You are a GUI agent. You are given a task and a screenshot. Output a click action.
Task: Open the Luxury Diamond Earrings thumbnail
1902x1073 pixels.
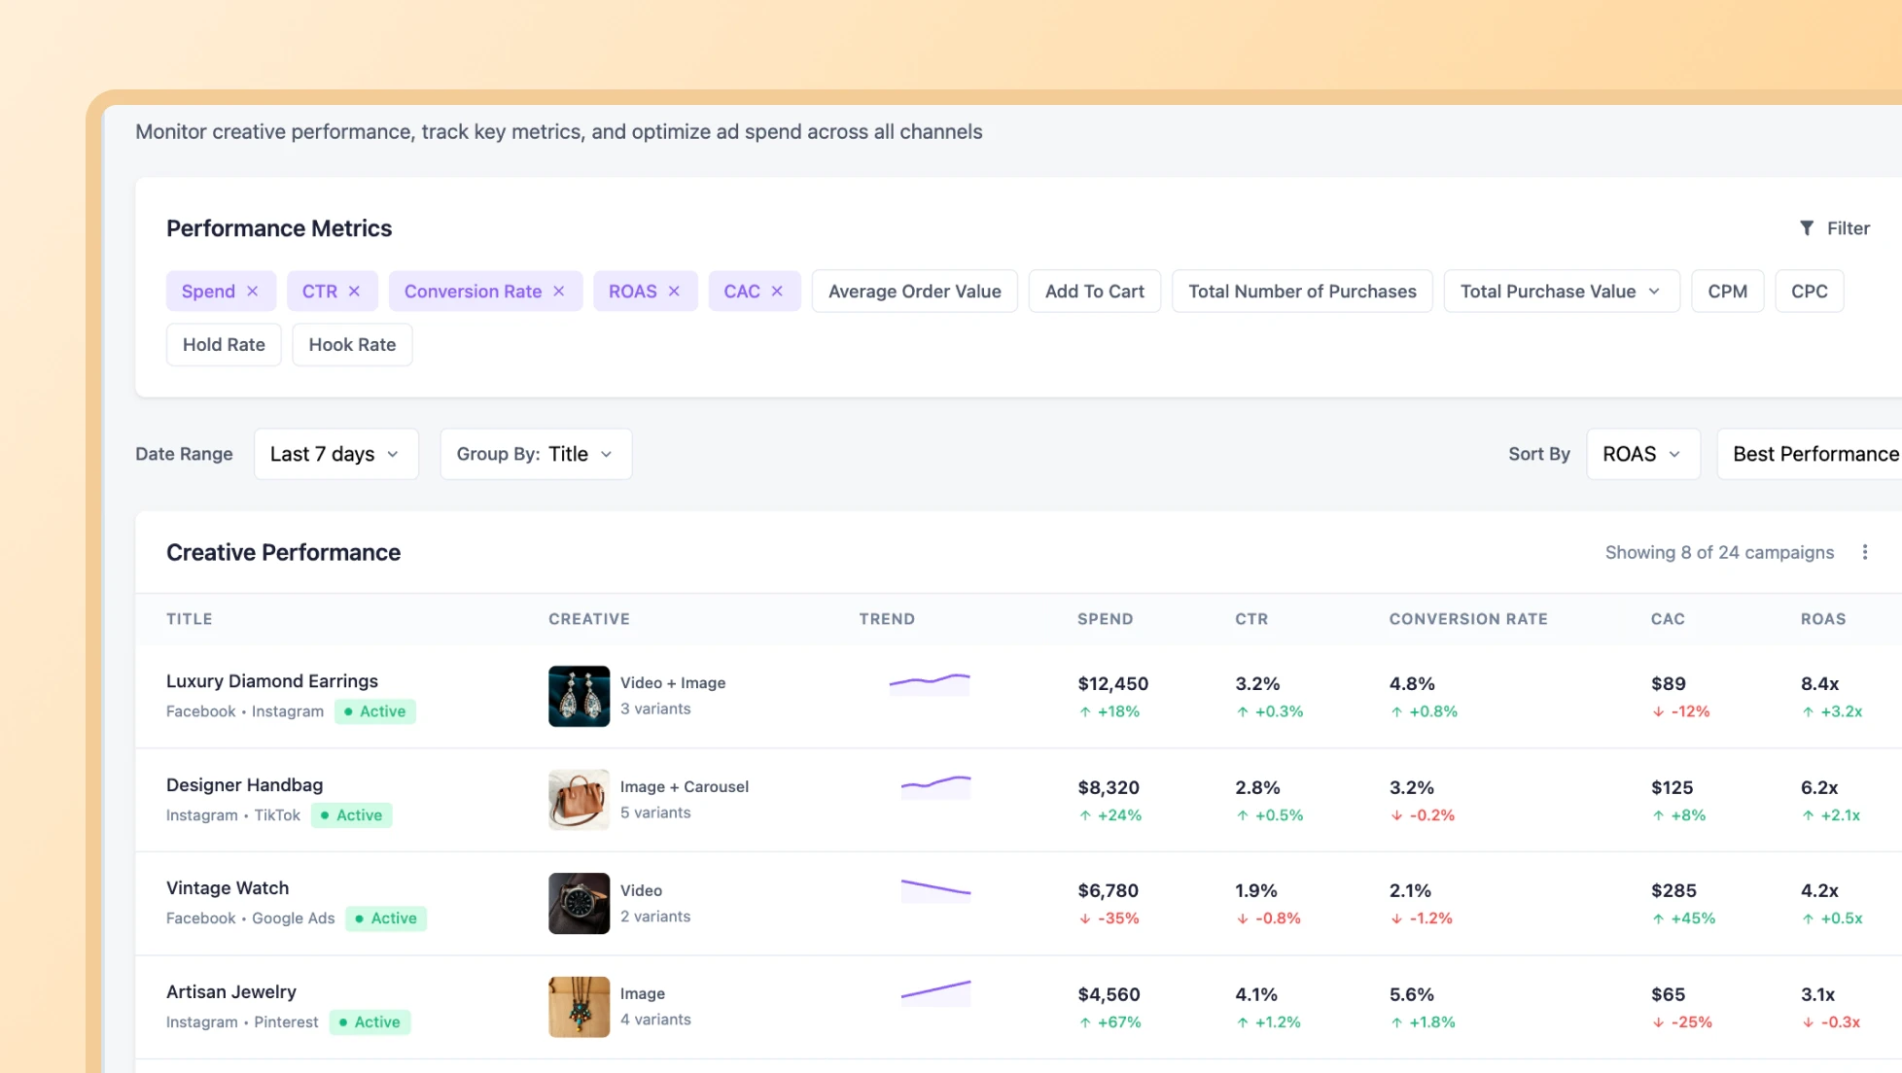click(579, 696)
